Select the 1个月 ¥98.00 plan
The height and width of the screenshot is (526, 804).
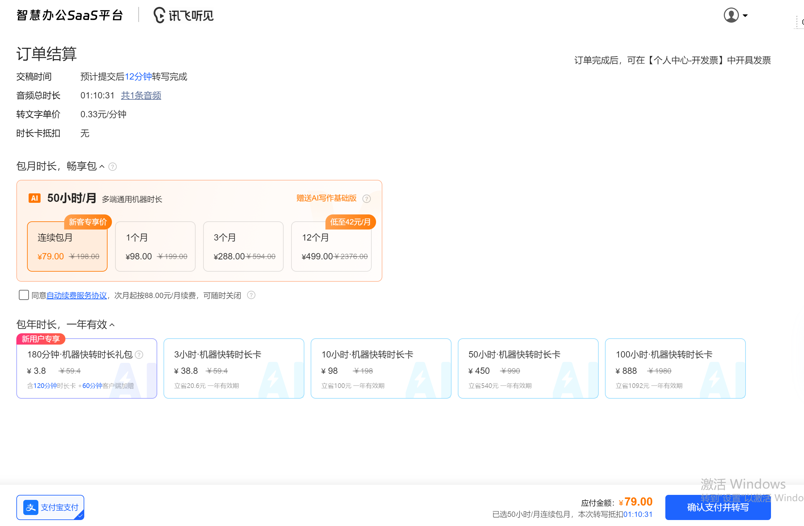tap(155, 246)
